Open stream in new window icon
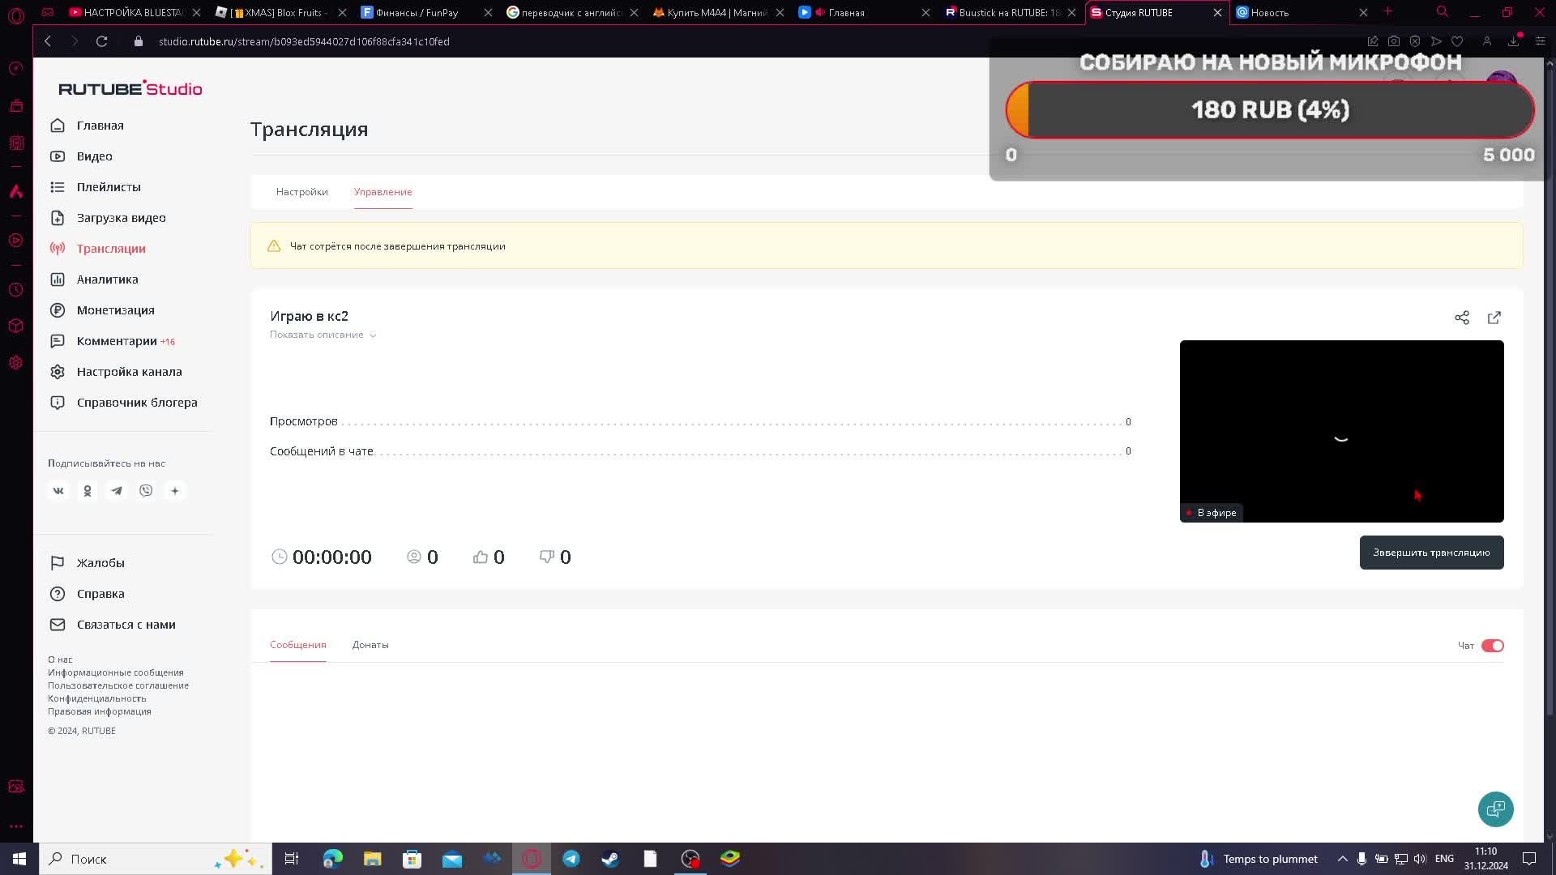The width and height of the screenshot is (1556, 875). pos(1494,318)
